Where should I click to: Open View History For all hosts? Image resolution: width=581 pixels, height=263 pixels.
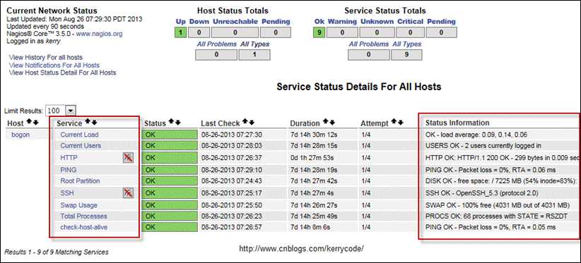pyautogui.click(x=45, y=58)
